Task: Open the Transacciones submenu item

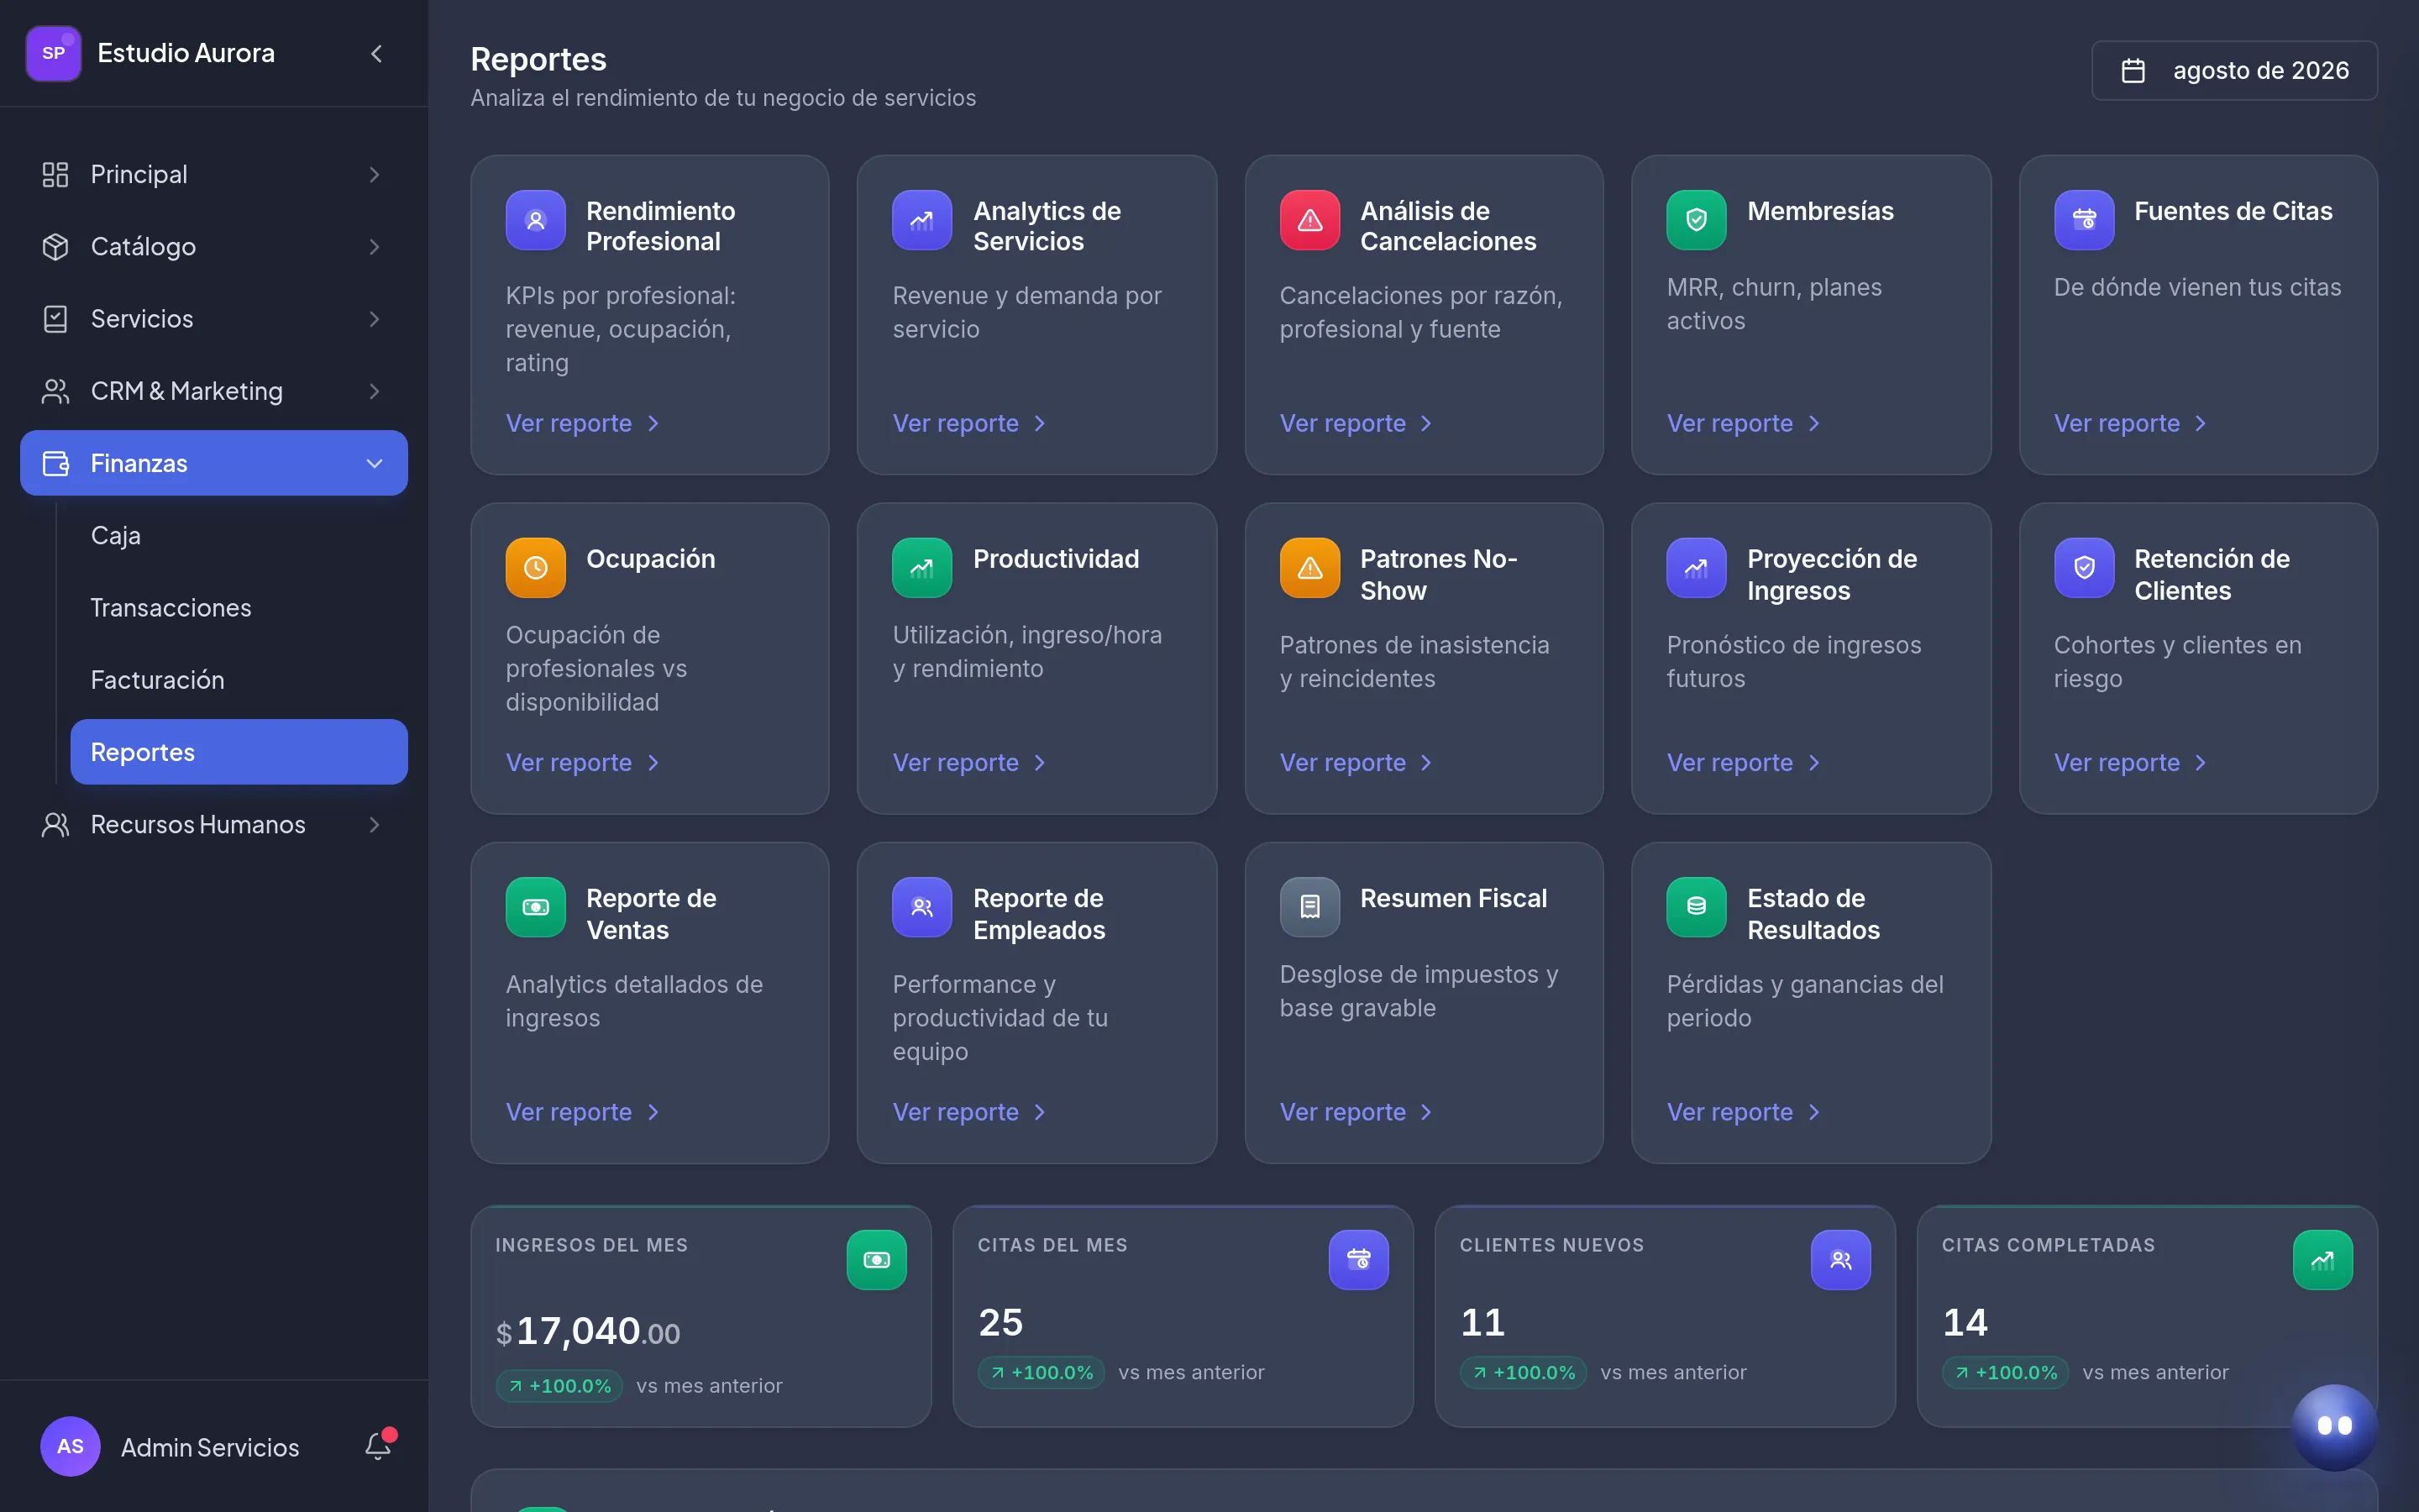Action: coord(239,607)
